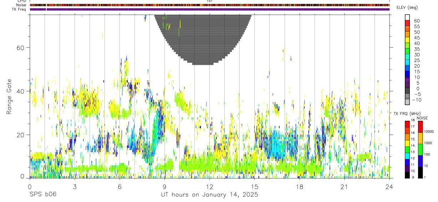Screen dimensions: 438x202
Task: Click the 'TX Freq' row label
Action: pyautogui.click(x=19, y=9)
